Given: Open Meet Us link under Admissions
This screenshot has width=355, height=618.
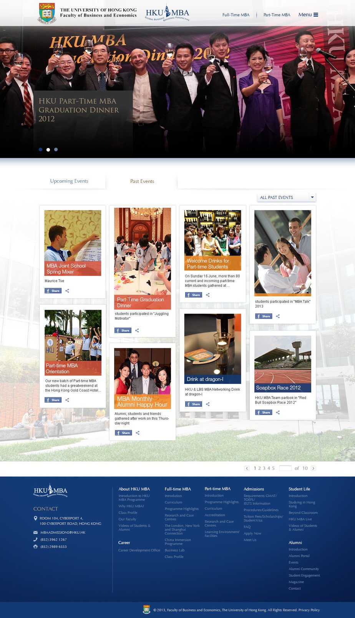Looking at the screenshot, I should tap(250, 540).
